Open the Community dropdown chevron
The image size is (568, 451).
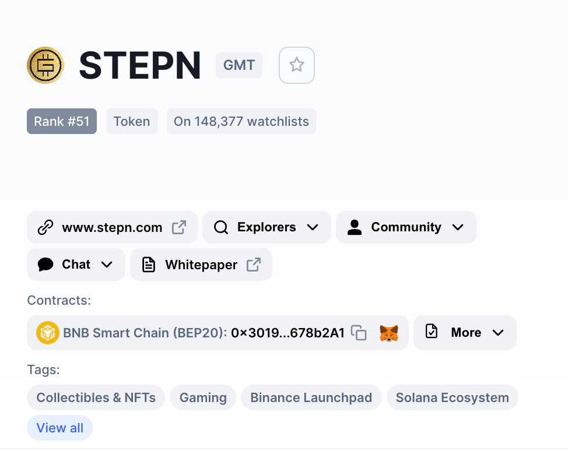point(458,227)
